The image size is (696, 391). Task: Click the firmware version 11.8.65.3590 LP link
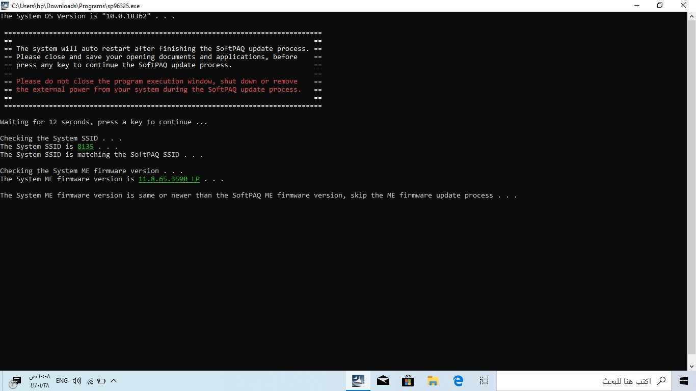[x=169, y=179]
